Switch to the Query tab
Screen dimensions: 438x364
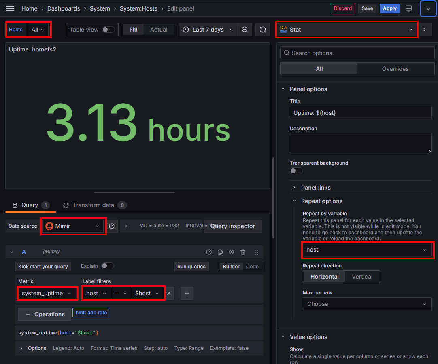31,205
